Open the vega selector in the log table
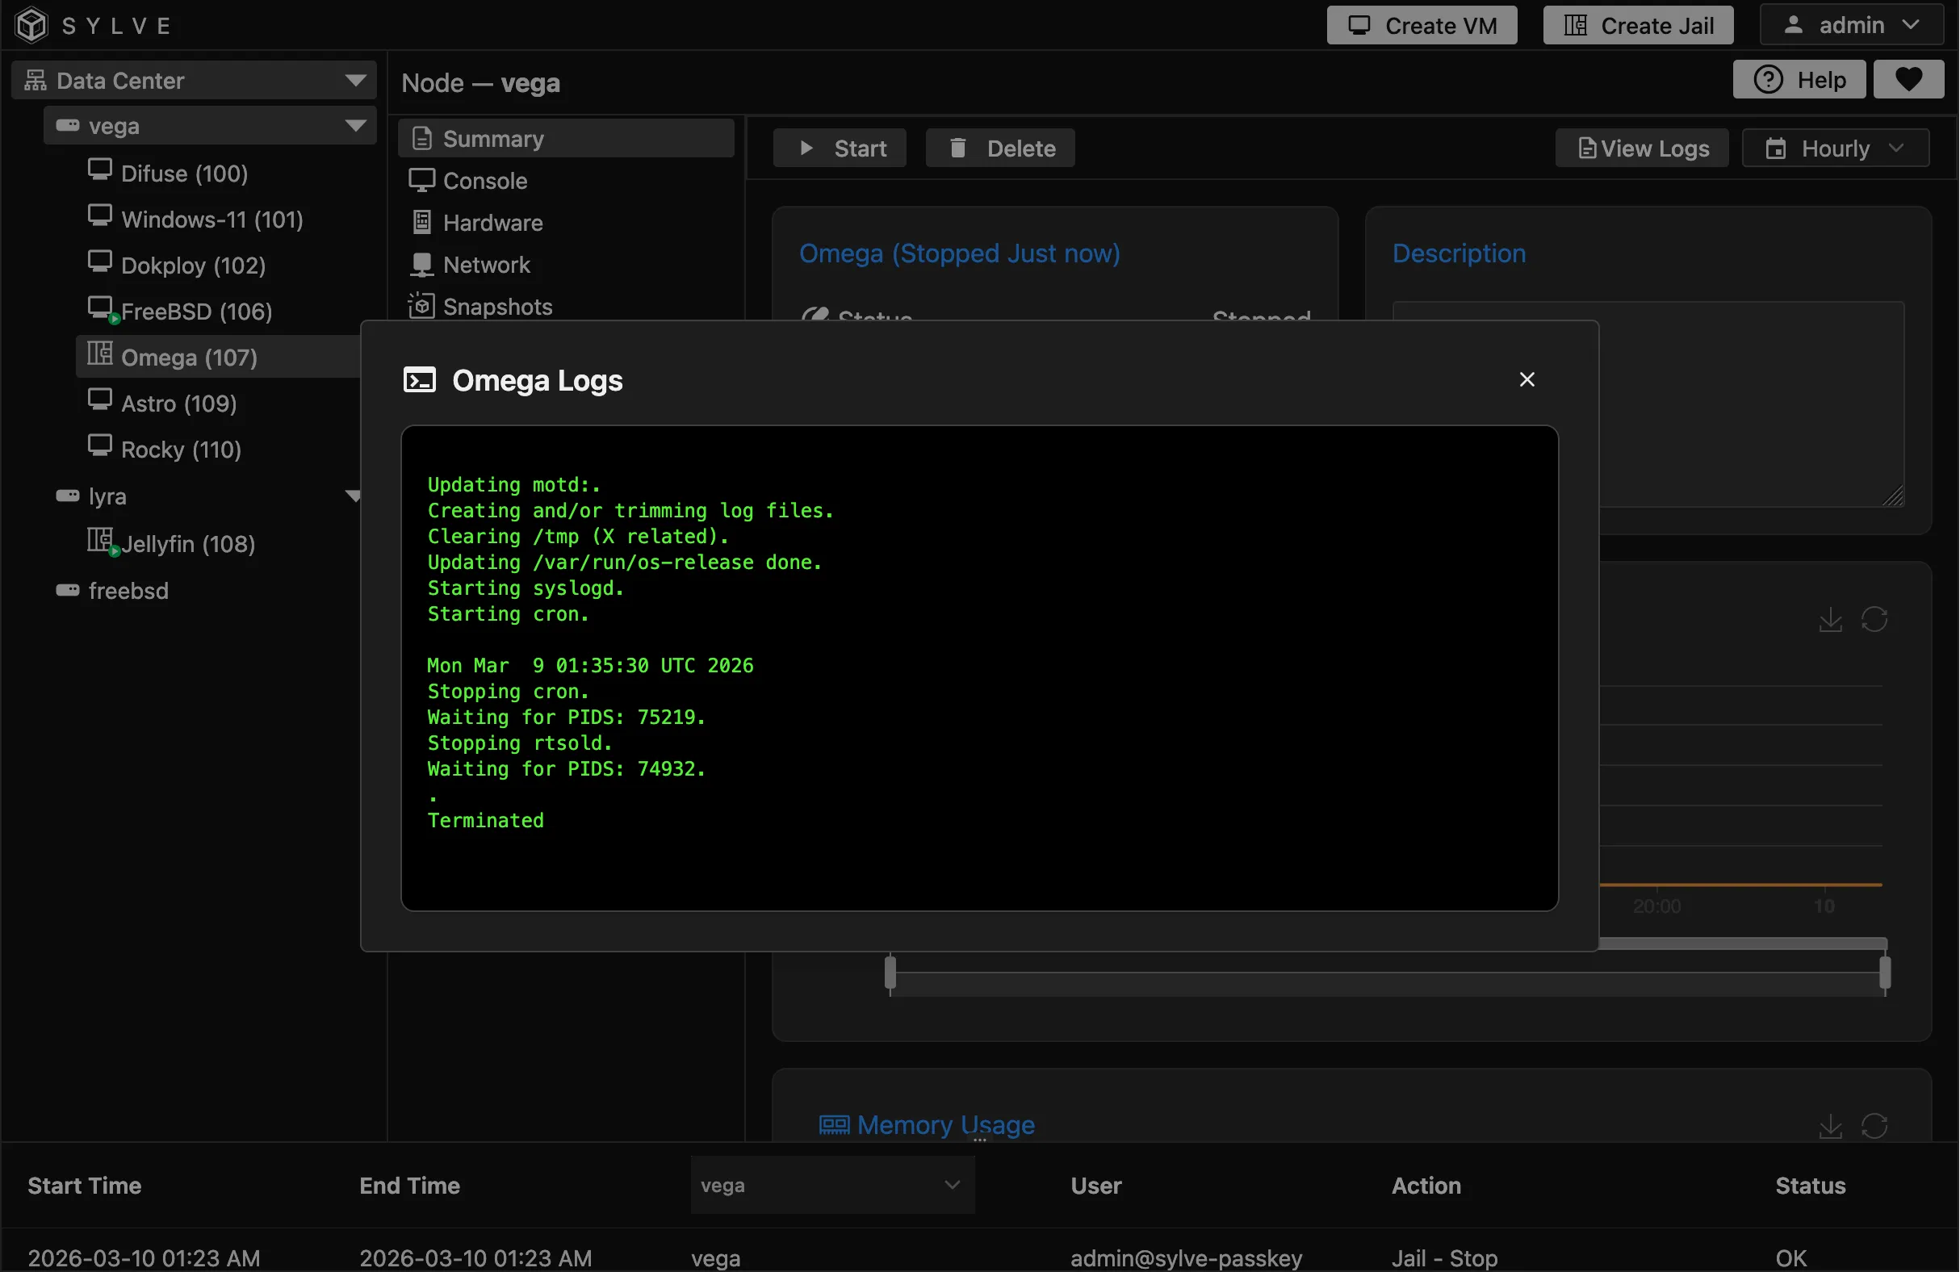This screenshot has width=1960, height=1272. pyautogui.click(x=831, y=1186)
